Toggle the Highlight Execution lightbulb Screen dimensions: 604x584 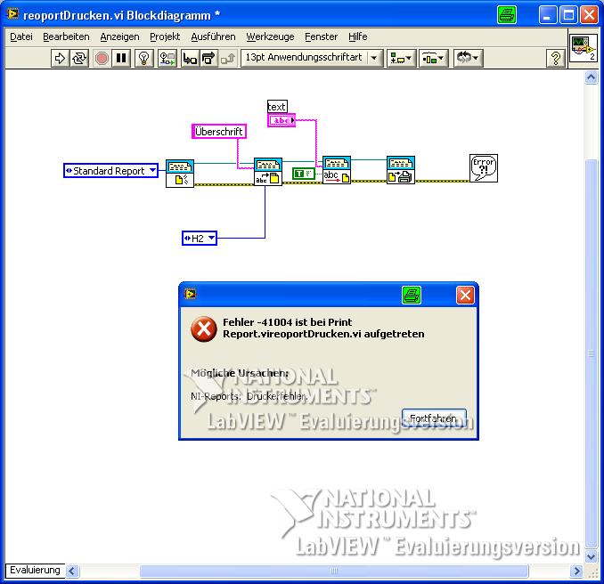(144, 59)
